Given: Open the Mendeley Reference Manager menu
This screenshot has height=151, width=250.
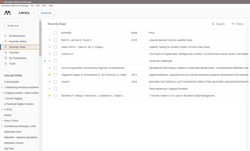Looking at the screenshot, I should coord(15,5).
